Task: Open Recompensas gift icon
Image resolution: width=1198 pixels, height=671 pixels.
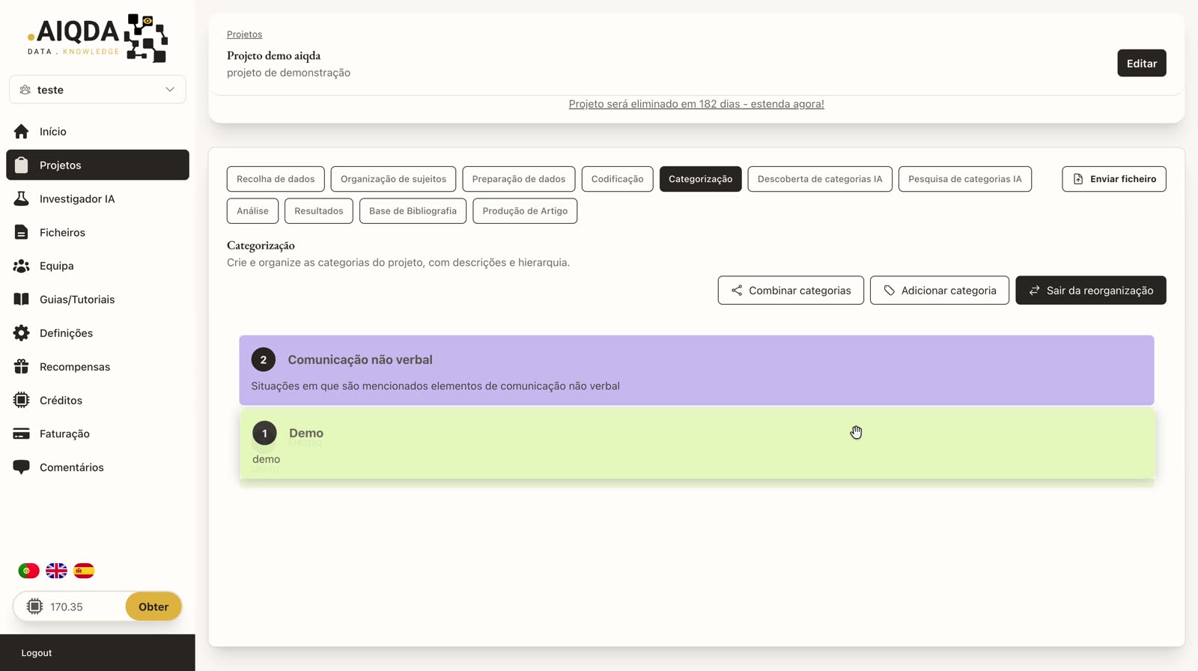Action: click(21, 366)
